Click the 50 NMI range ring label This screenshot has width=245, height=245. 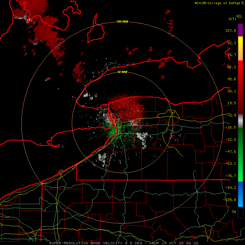click(122, 72)
